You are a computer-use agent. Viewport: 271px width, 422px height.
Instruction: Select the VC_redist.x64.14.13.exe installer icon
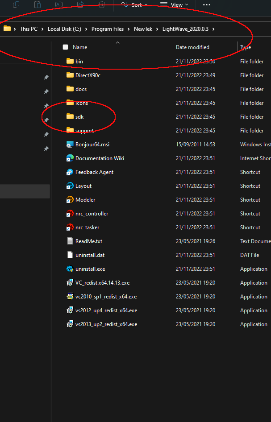click(70, 282)
